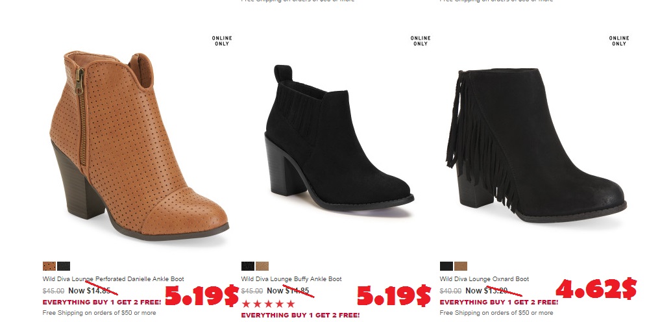The width and height of the screenshot is (660, 322).
Task: Click Online Only badge above Danielle boot
Action: point(222,41)
